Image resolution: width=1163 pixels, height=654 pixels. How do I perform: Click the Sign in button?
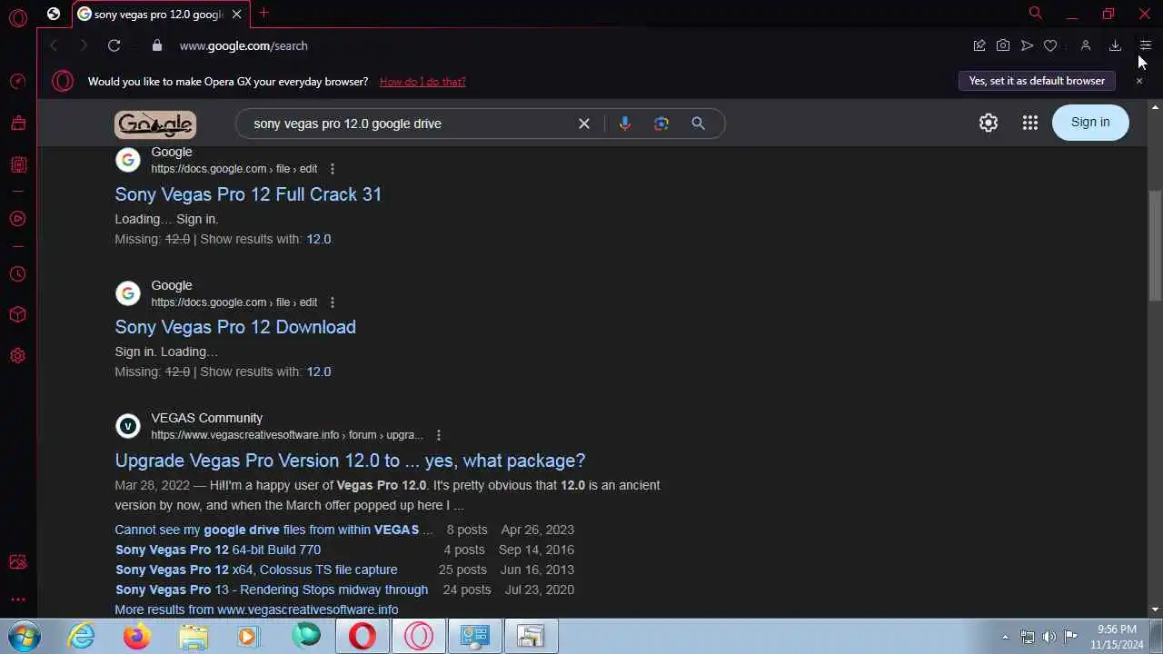point(1090,123)
